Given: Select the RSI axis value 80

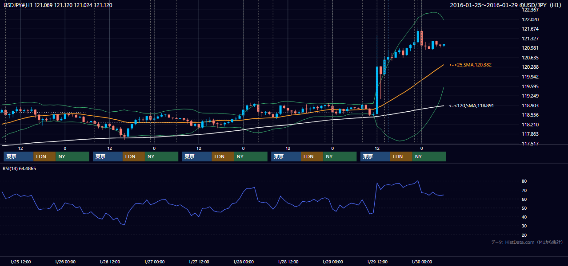Looking at the screenshot, I should point(524,181).
